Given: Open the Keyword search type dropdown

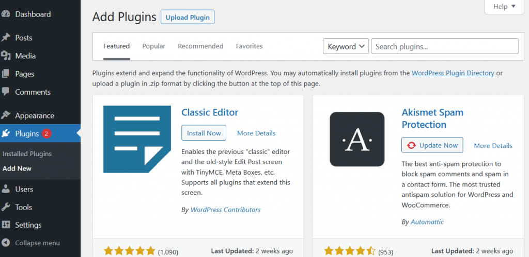Looking at the screenshot, I should point(346,46).
